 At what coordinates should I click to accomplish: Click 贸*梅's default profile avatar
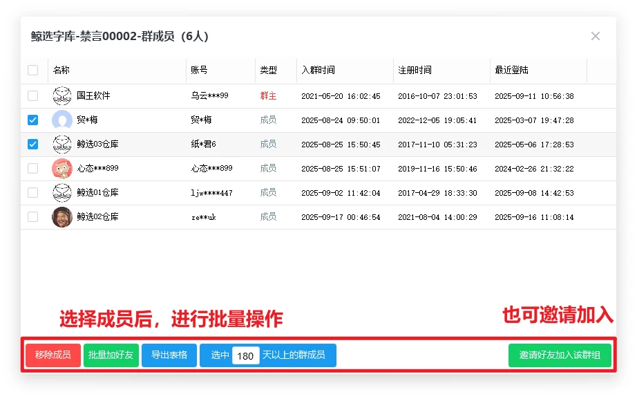pyautogui.click(x=62, y=120)
